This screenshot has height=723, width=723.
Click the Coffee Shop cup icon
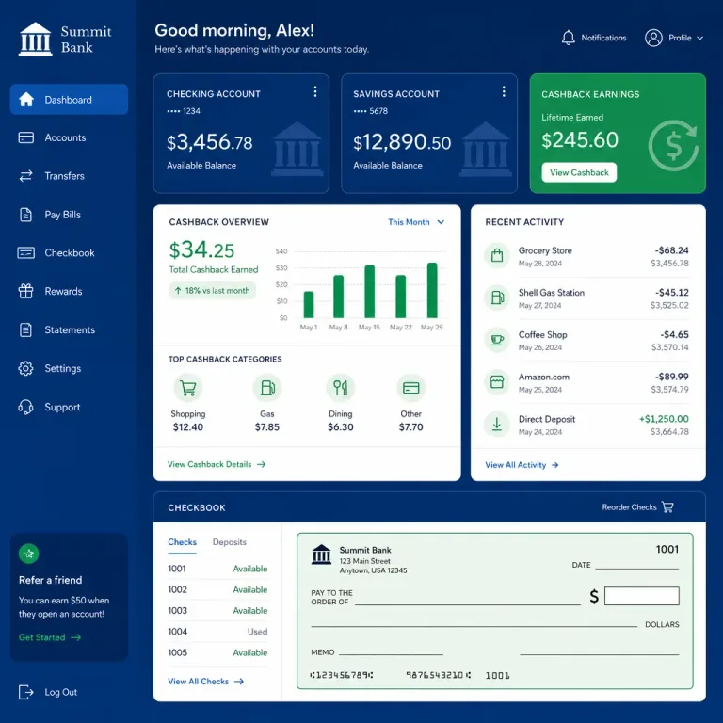click(x=497, y=340)
